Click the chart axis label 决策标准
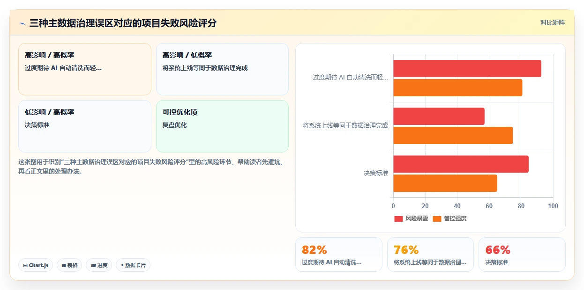 point(376,173)
